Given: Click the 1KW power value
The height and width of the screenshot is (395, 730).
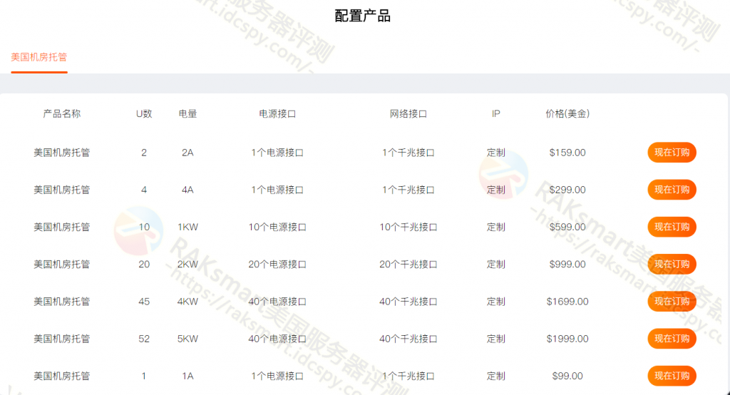Looking at the screenshot, I should point(187,227).
